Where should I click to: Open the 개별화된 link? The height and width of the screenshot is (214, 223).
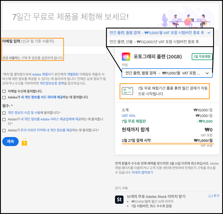click(x=73, y=74)
